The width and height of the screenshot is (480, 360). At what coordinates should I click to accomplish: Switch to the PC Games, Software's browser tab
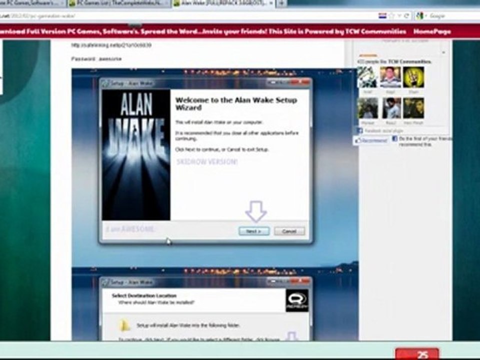32,3
